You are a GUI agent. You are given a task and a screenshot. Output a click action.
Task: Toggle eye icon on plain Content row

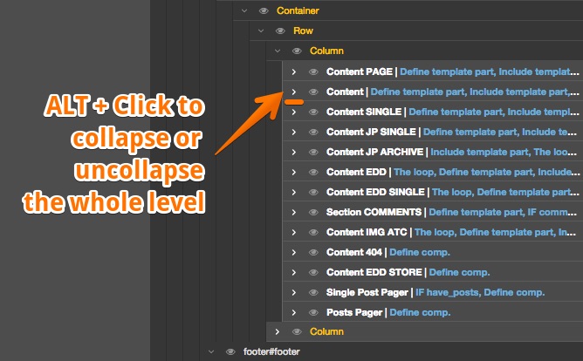(x=313, y=92)
